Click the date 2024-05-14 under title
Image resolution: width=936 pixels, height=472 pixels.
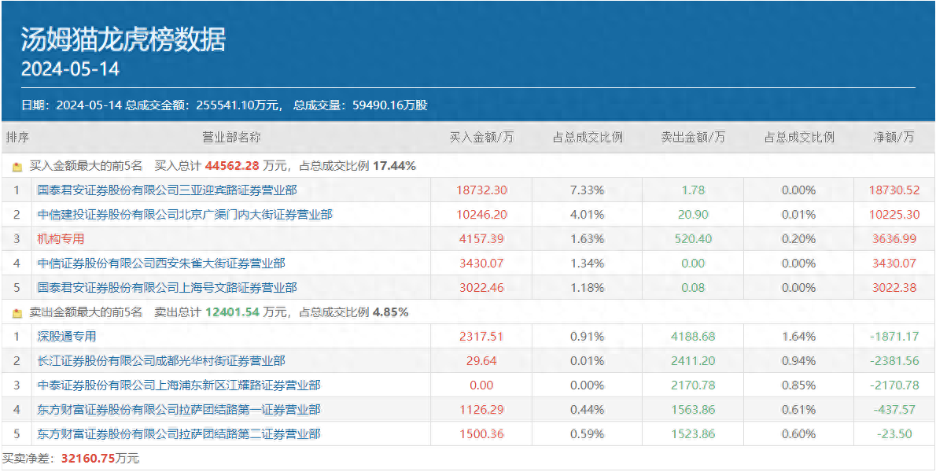click(71, 69)
